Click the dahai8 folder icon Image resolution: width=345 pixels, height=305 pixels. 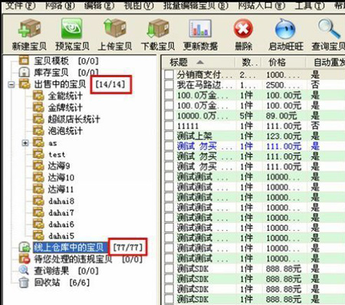tap(38, 201)
